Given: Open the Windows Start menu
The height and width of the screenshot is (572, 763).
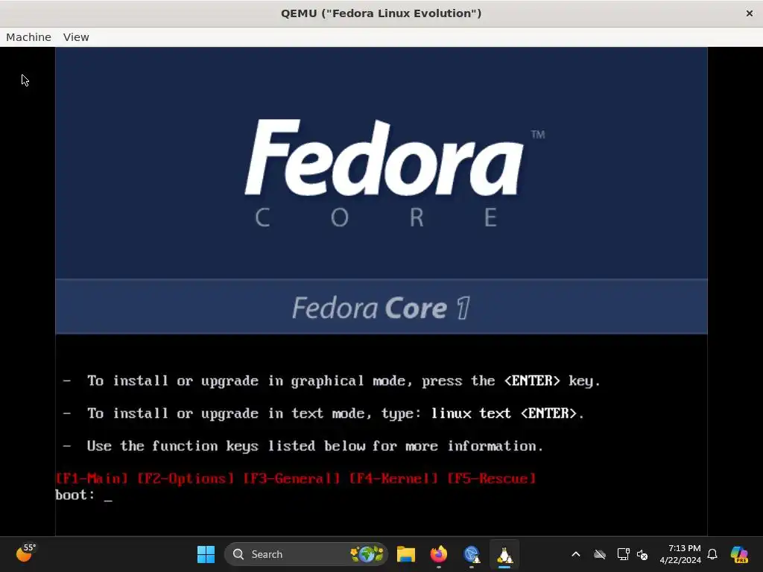Looking at the screenshot, I should click(206, 554).
